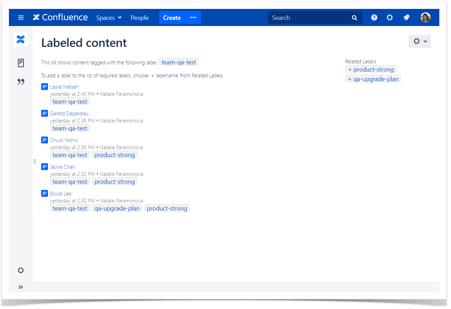Open the more options ellipsis next to Create
The image size is (451, 309).
pyautogui.click(x=193, y=17)
